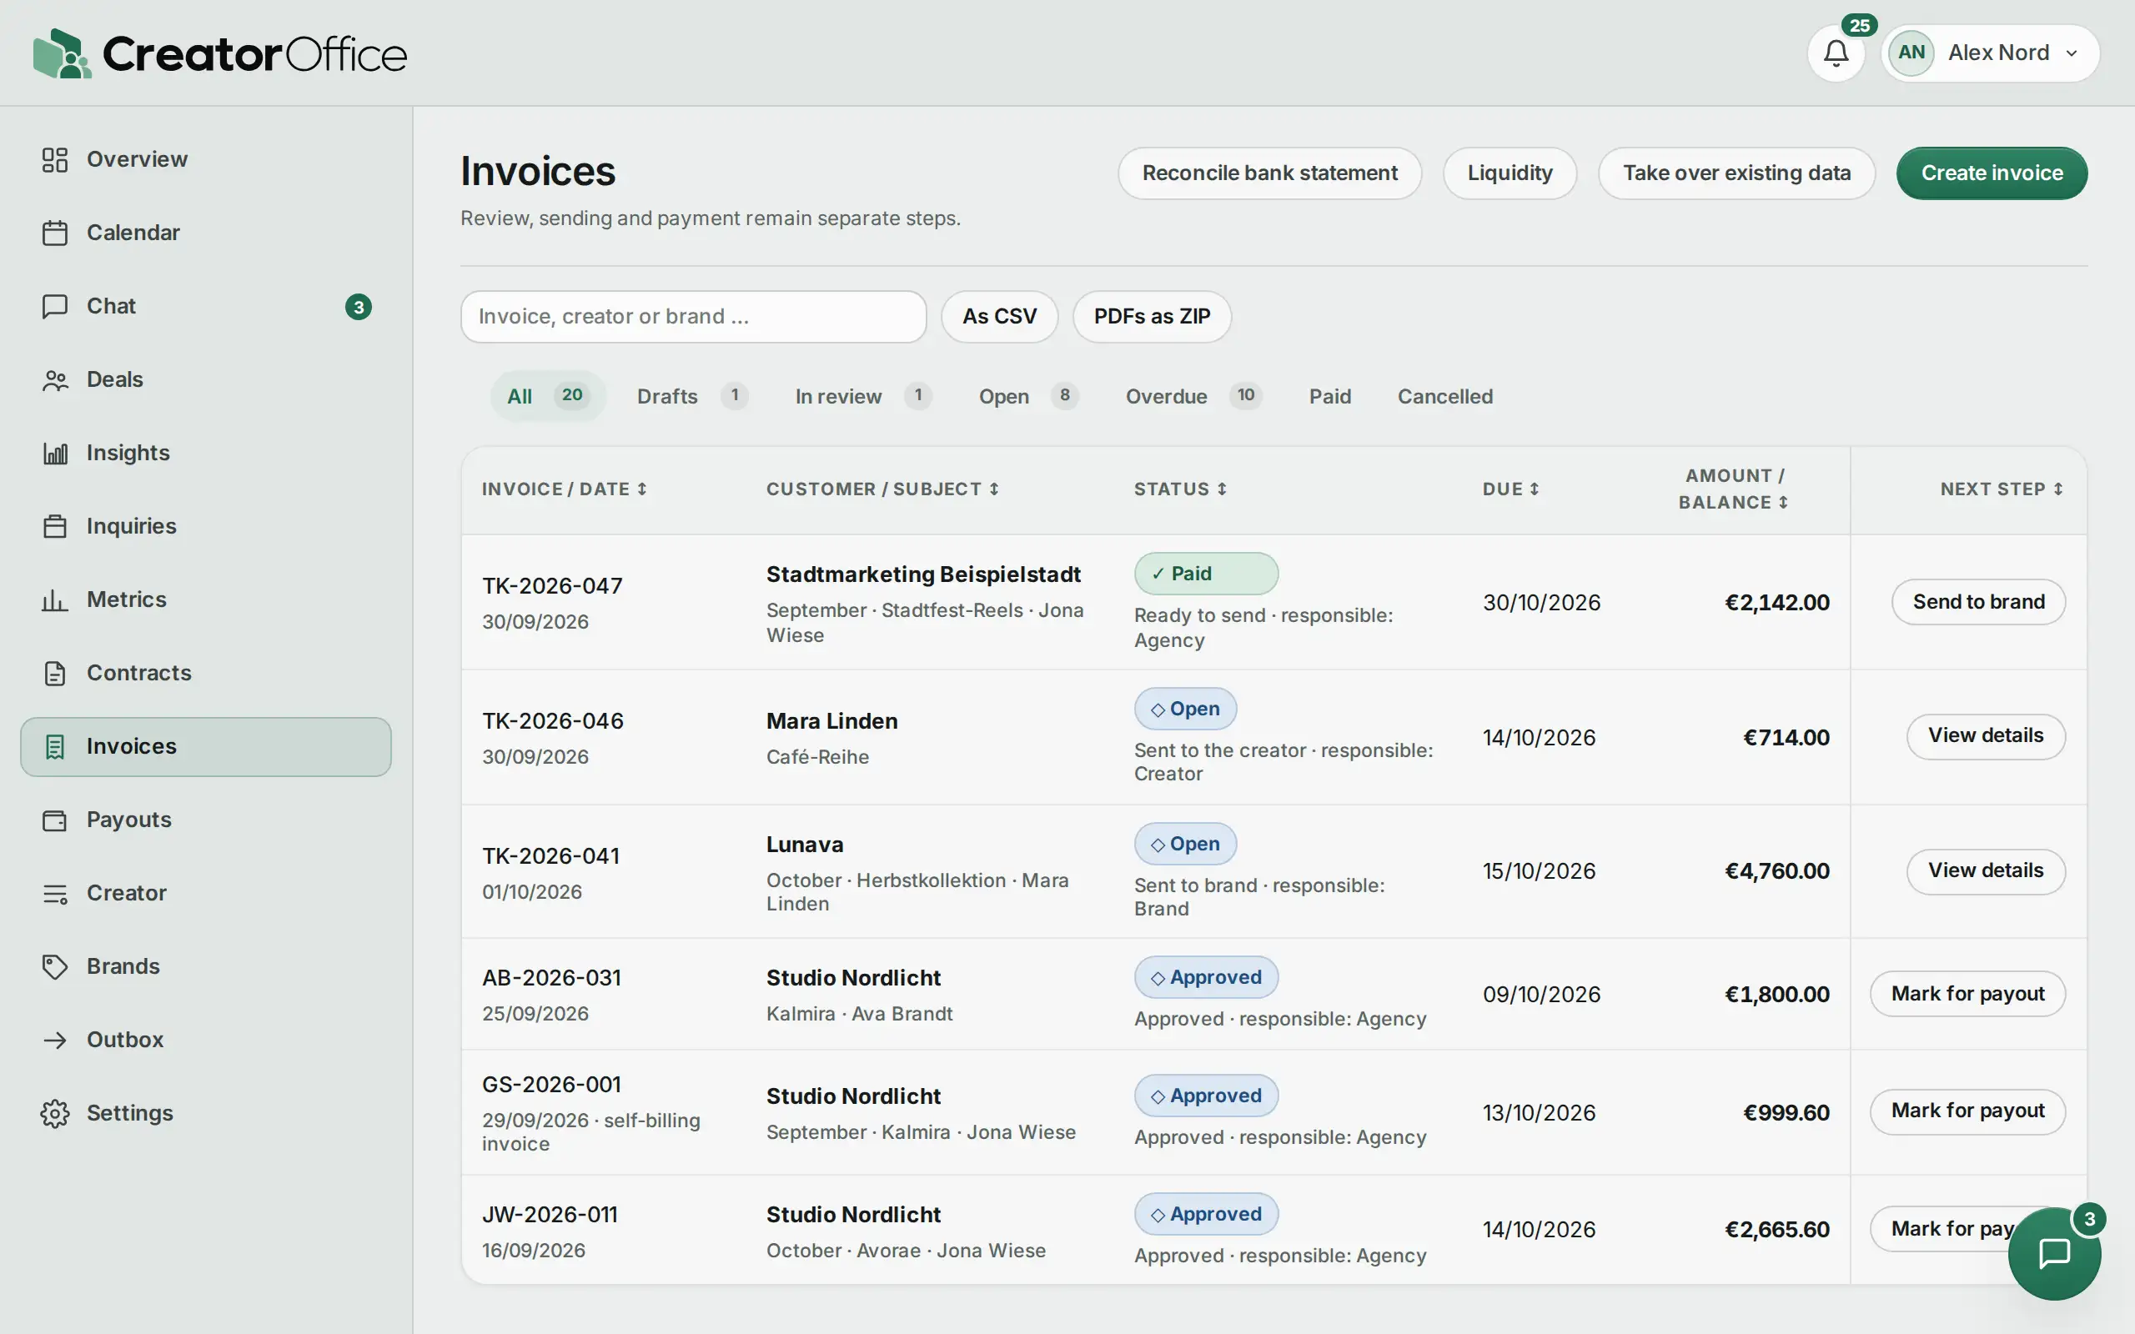This screenshot has width=2135, height=1334.
Task: Sort table by Customer / Subject
Action: [882, 489]
